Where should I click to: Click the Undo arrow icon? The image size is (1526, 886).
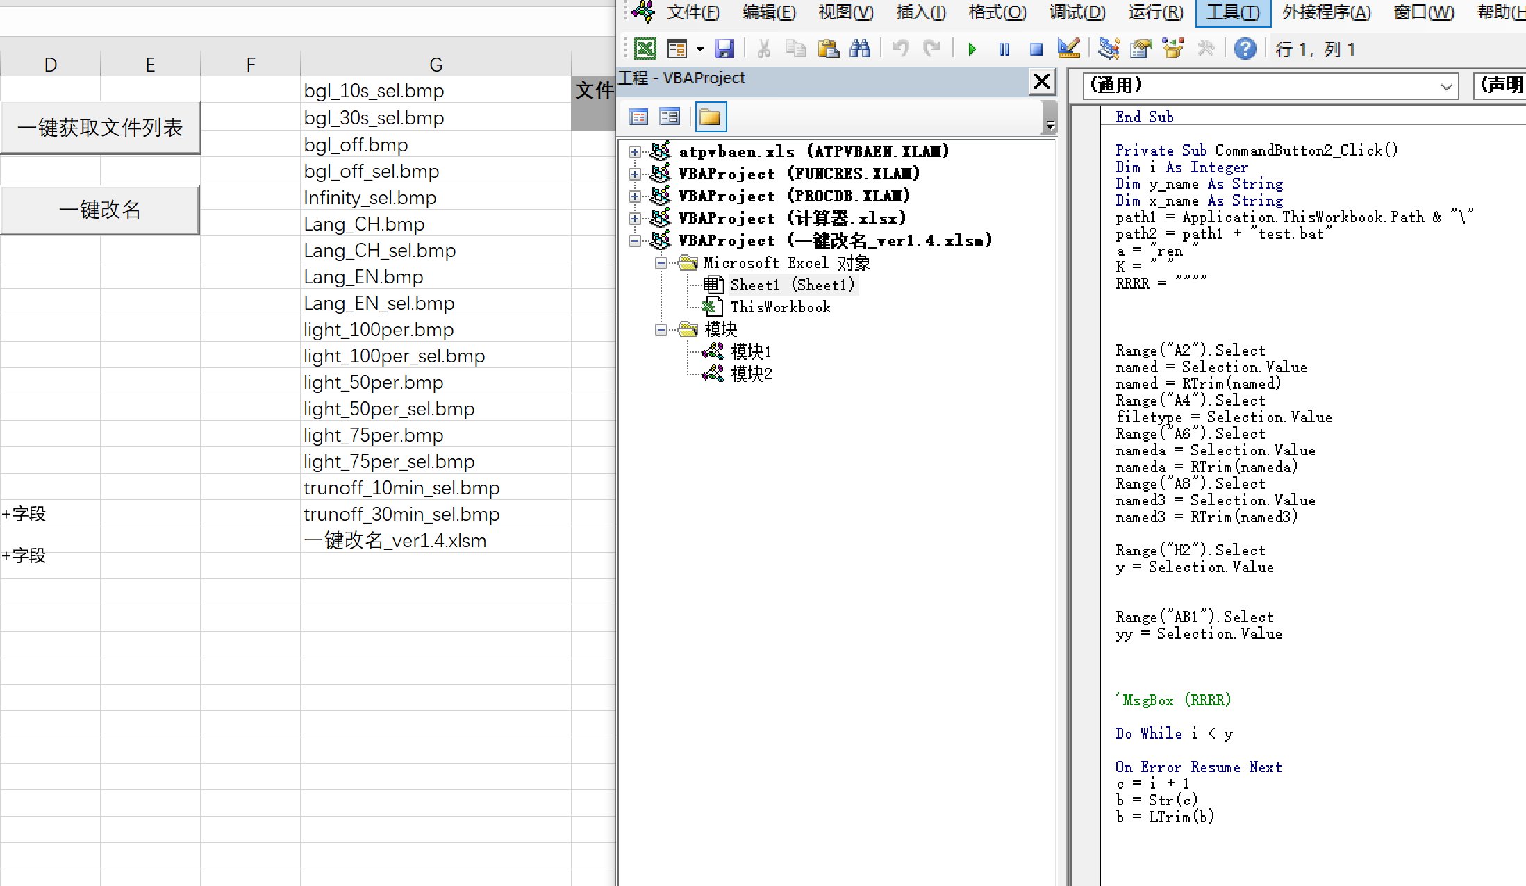click(x=901, y=49)
